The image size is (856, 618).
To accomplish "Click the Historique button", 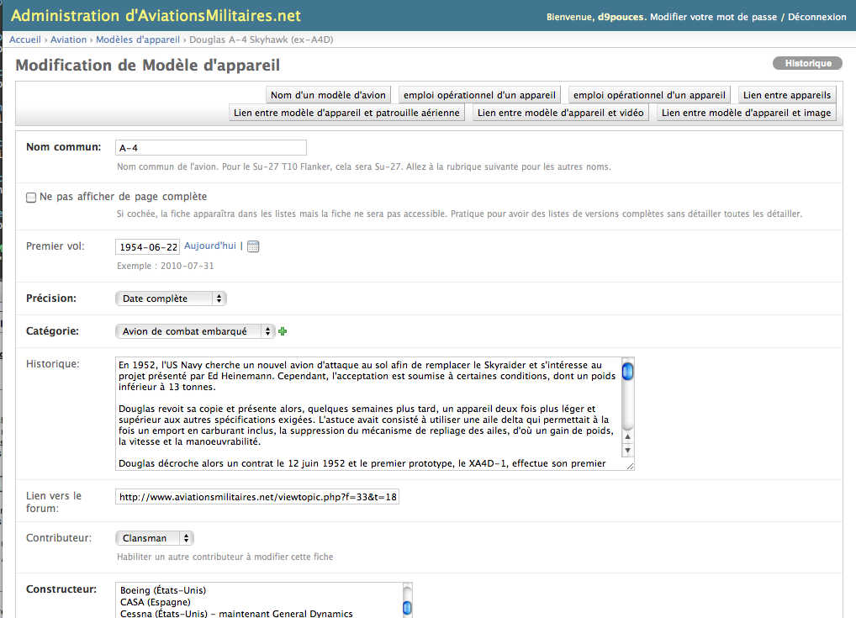I will (x=807, y=64).
